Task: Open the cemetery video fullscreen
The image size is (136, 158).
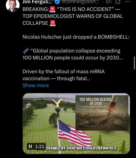Action: [76, 124]
